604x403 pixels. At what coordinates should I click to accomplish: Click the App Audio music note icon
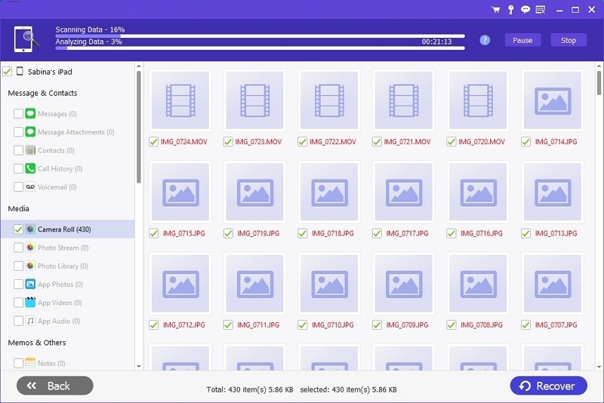tap(31, 321)
